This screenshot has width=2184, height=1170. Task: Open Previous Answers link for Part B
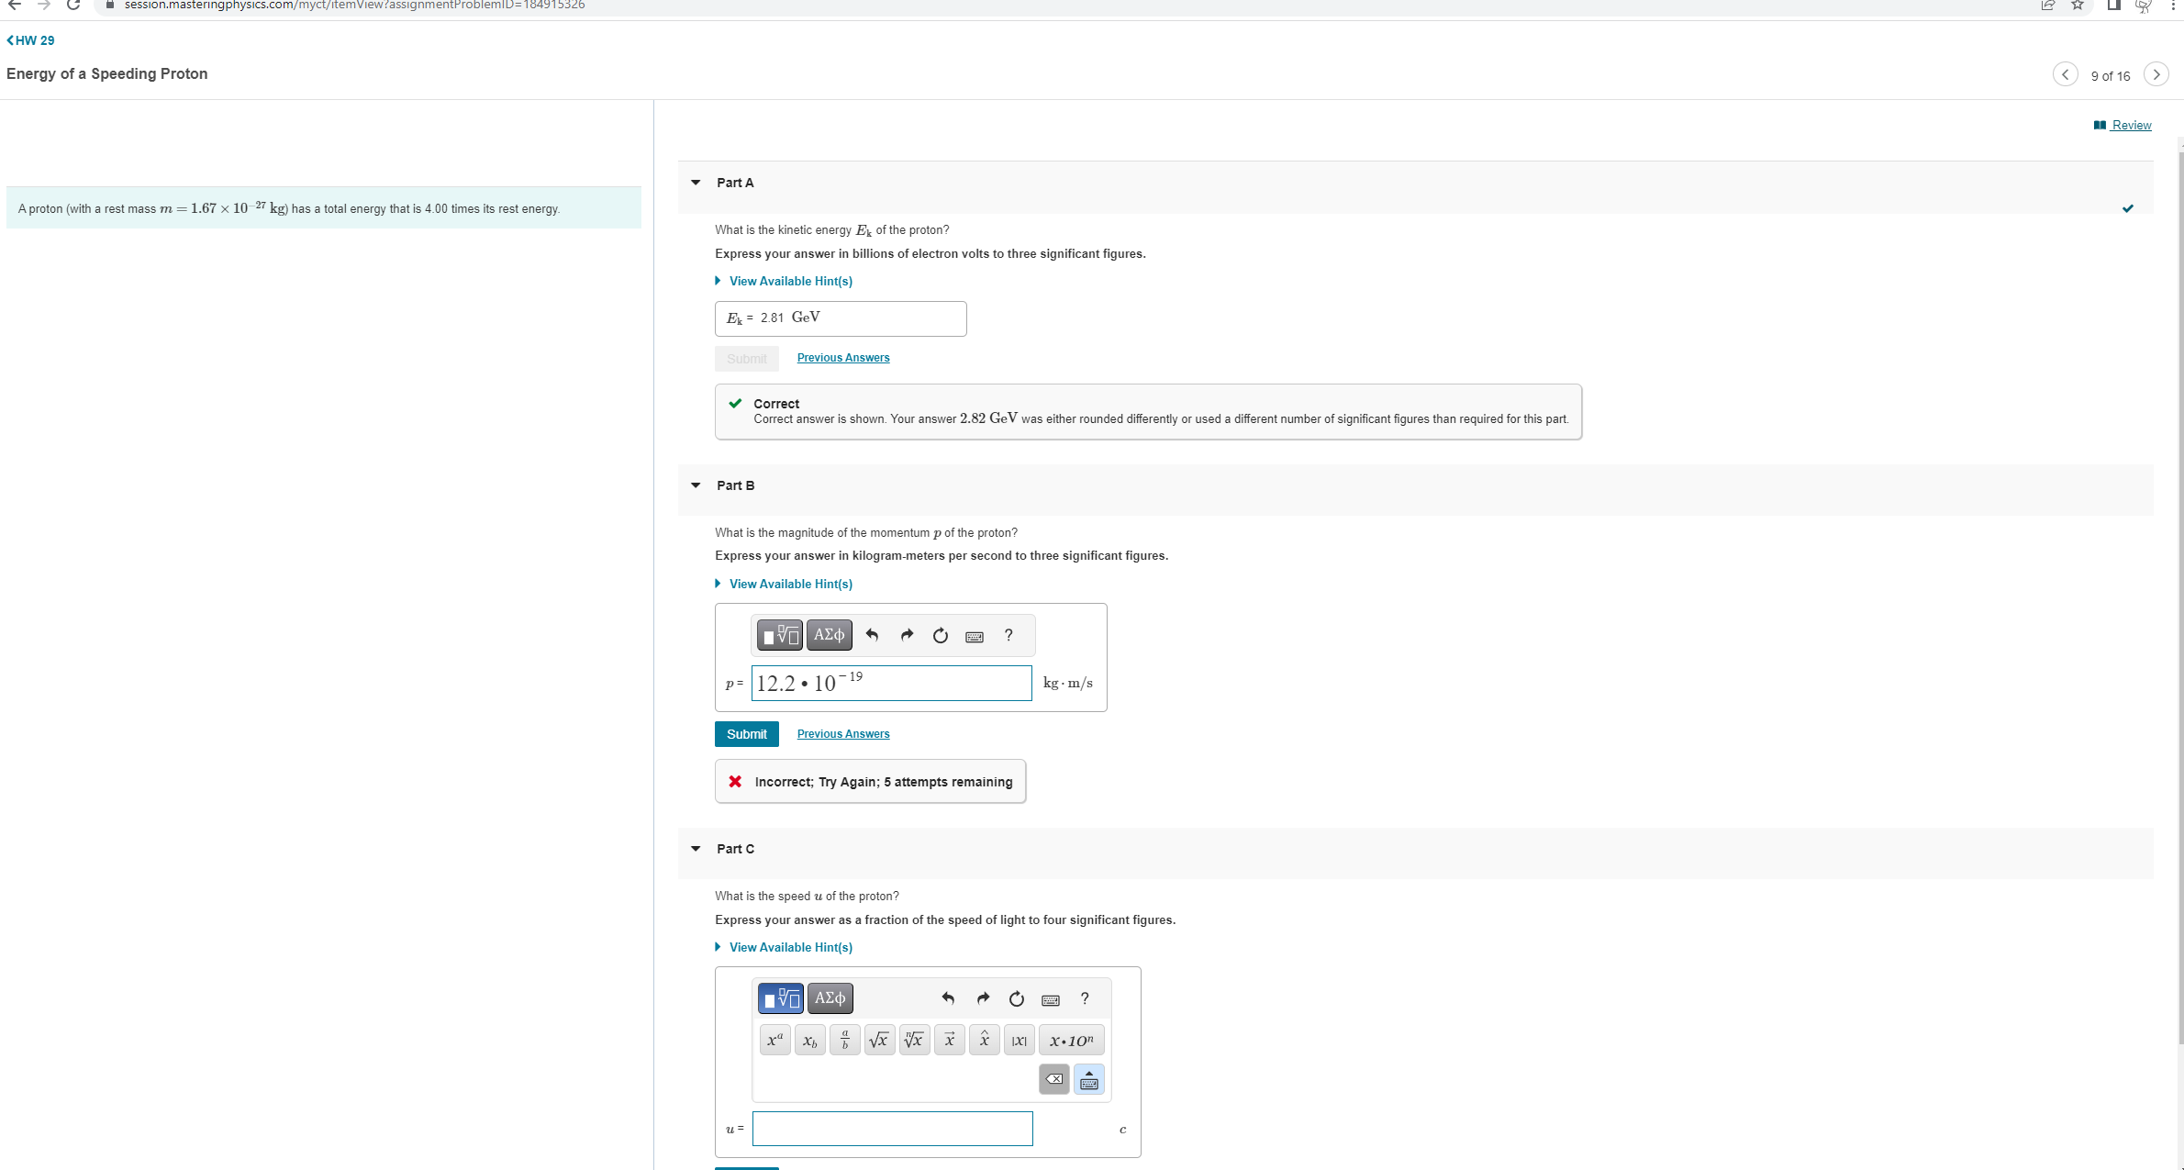pos(842,734)
